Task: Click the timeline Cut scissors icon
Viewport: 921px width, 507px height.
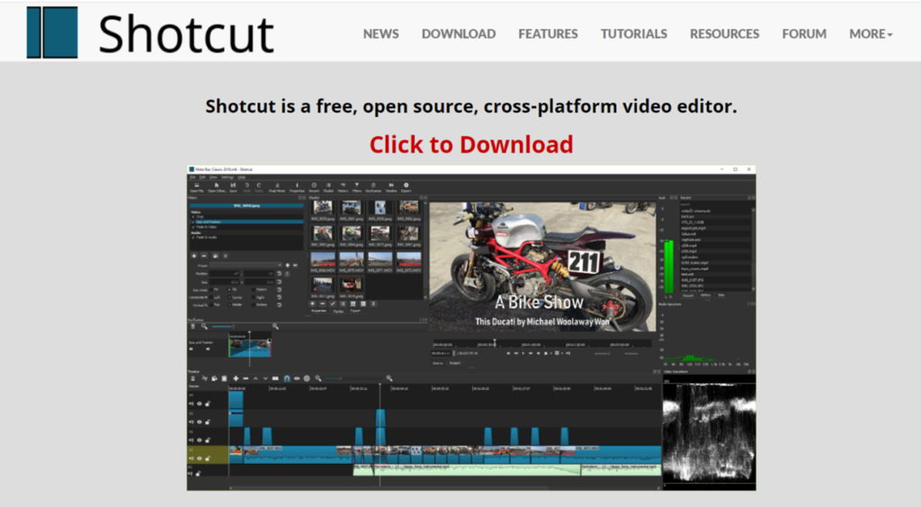Action: click(x=204, y=378)
